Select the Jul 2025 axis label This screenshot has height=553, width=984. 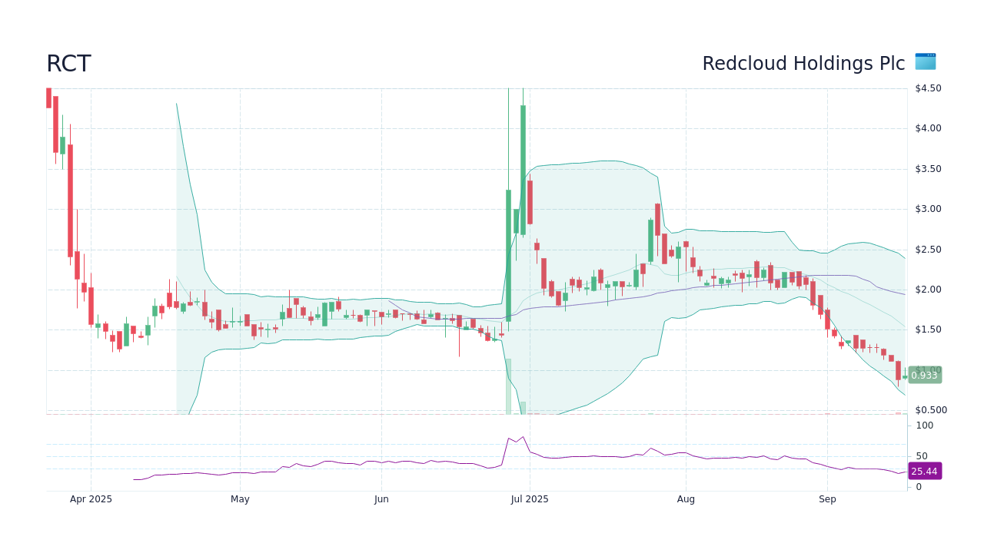pos(530,498)
